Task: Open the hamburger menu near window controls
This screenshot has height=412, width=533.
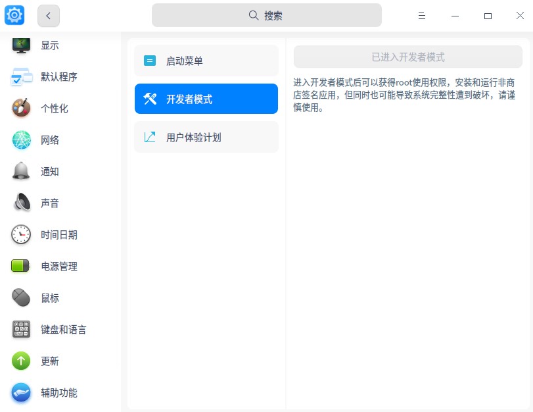Action: [422, 15]
